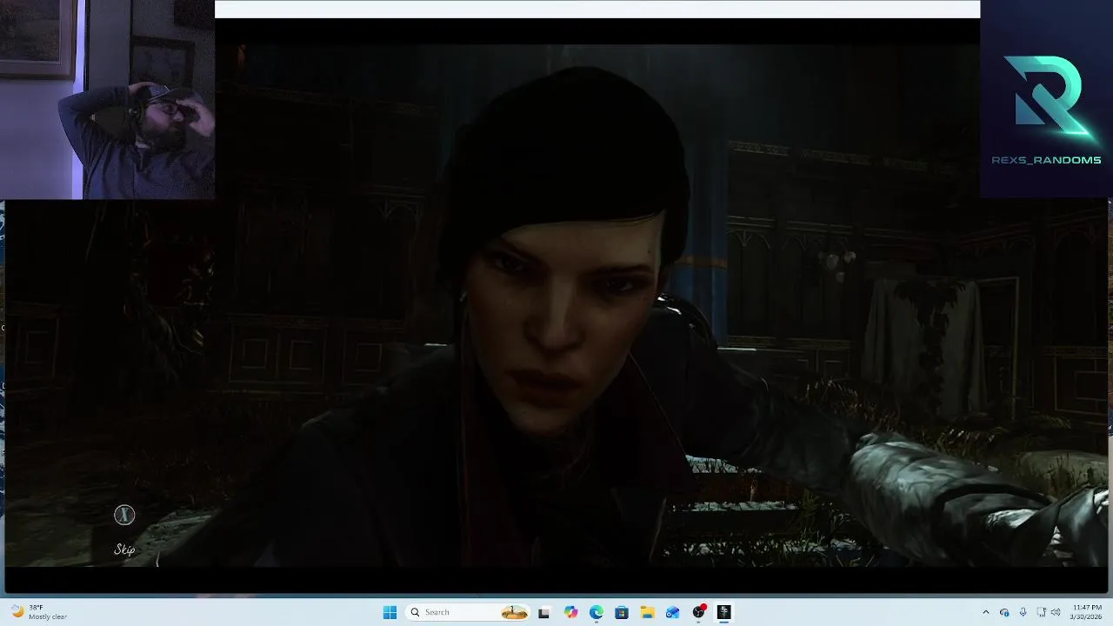Open File Explorer from the taskbar

[x=647, y=612]
